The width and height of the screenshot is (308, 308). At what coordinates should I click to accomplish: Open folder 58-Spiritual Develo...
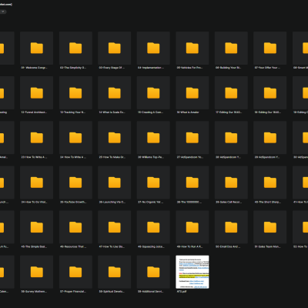click(115, 272)
